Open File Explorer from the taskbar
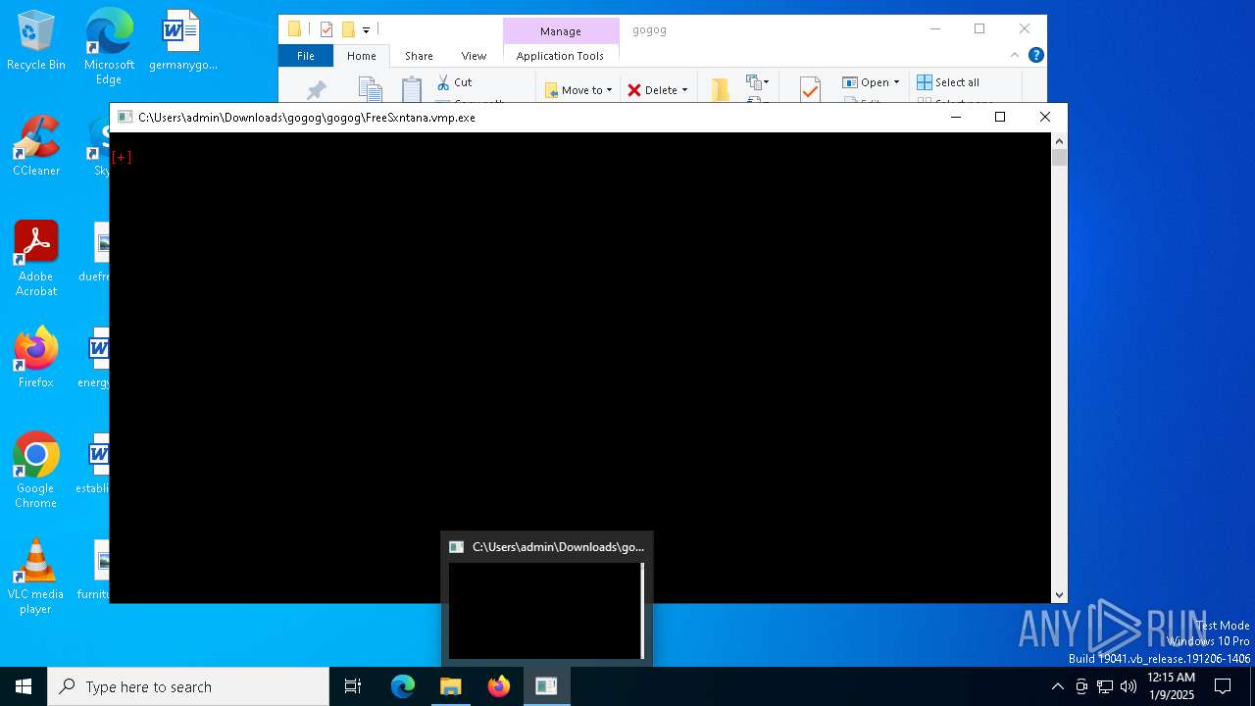Image resolution: width=1255 pixels, height=706 pixels. pos(451,686)
